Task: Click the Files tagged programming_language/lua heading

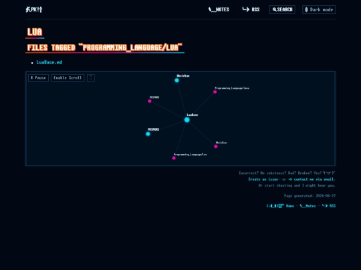Action: 105,48
